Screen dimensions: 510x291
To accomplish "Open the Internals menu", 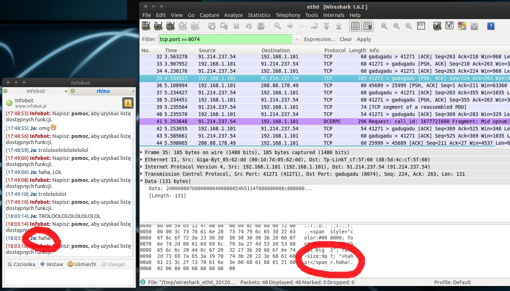I will tap(334, 15).
